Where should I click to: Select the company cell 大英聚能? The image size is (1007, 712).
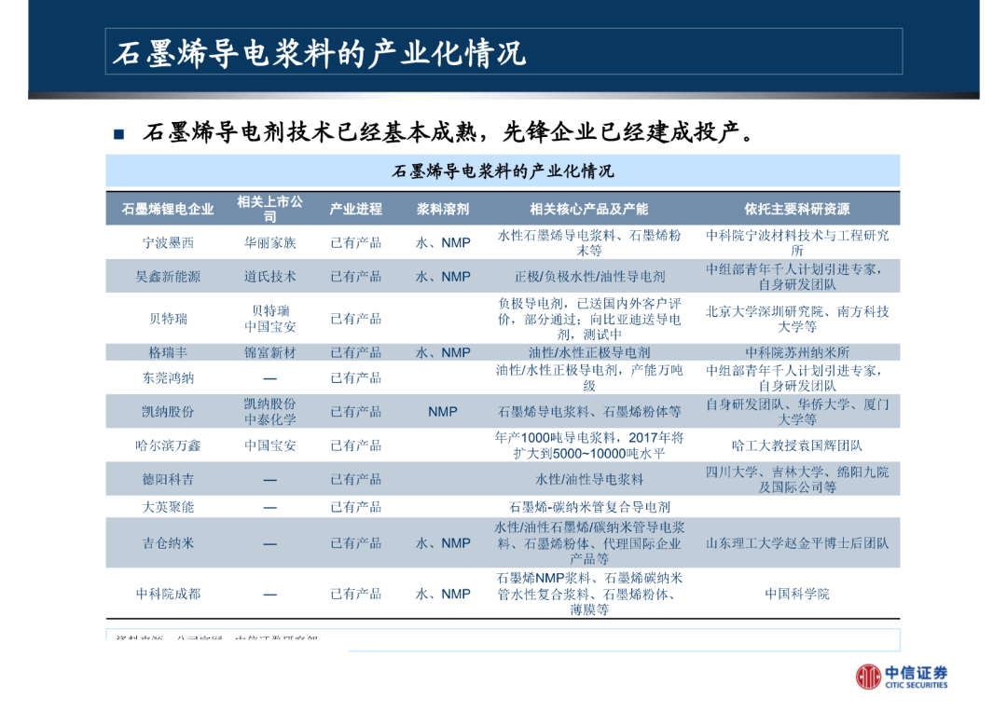coord(168,507)
